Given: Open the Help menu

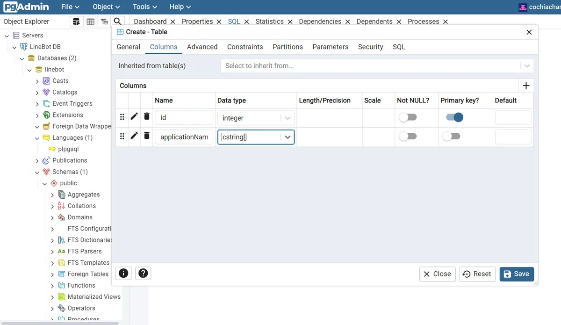Looking at the screenshot, I should (180, 7).
